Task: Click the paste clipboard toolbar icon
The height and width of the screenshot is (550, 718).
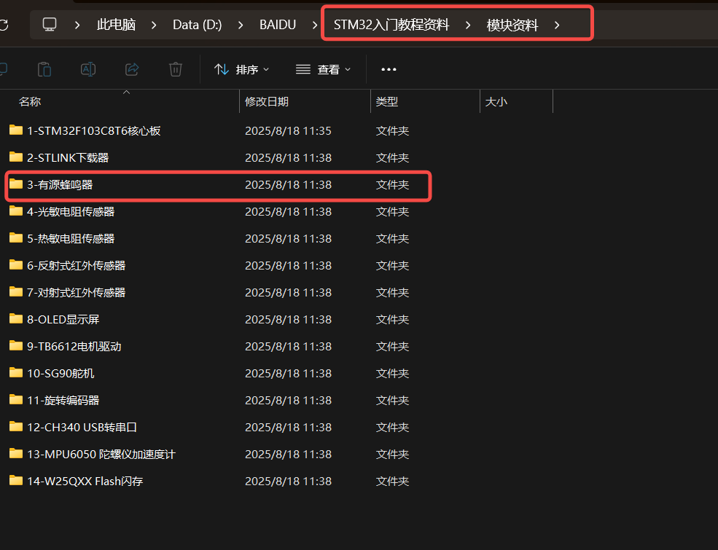Action: click(44, 69)
